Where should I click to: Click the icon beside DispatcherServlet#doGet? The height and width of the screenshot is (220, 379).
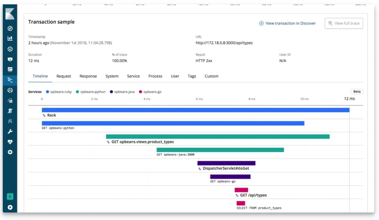coord(200,169)
